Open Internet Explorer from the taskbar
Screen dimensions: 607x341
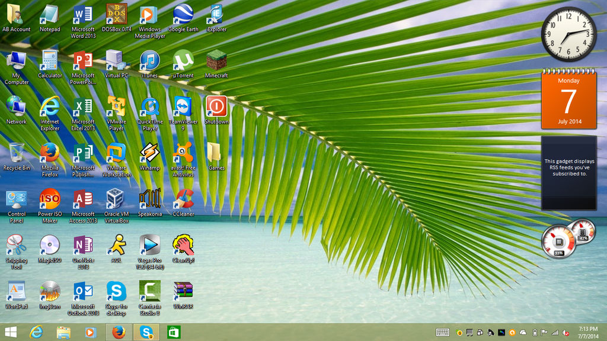click(36, 332)
